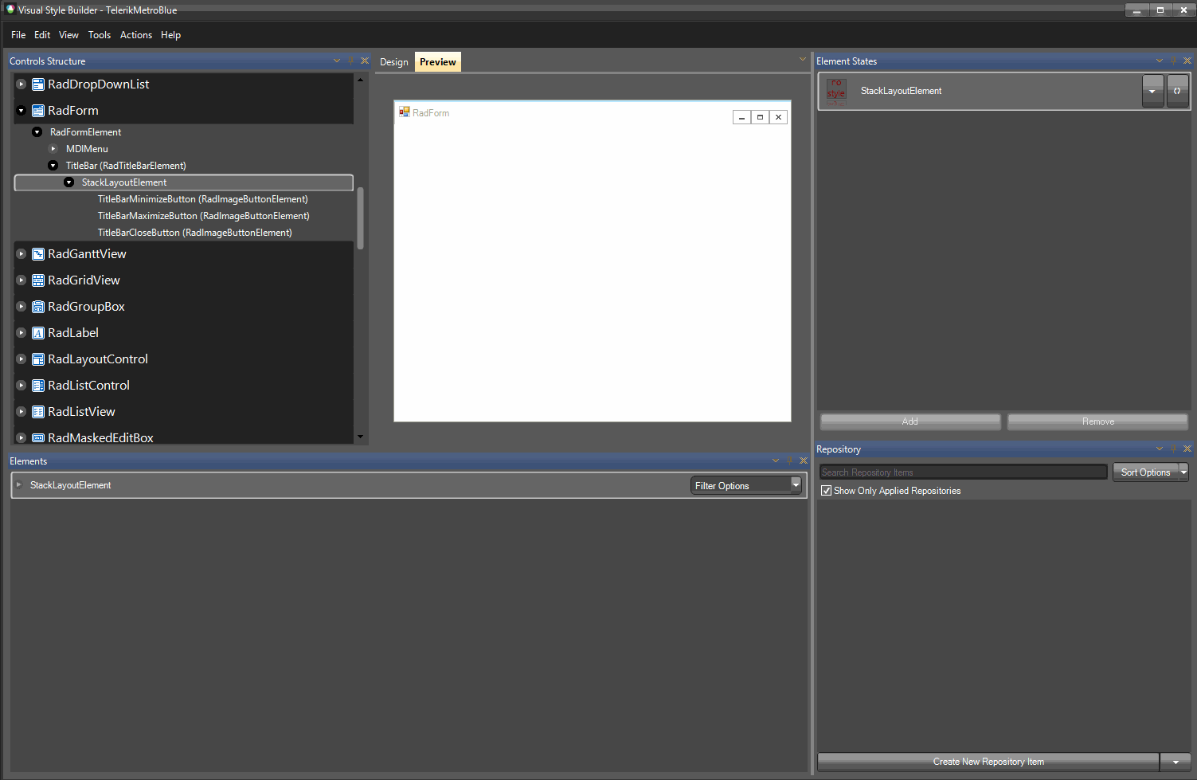
Task: Collapse StackLayoutElement node in Controls Structure
Action: pos(68,182)
